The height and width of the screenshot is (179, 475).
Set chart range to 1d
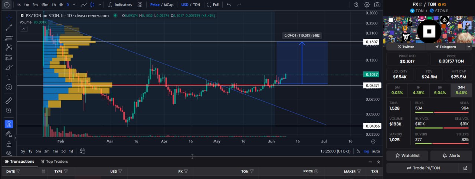point(71,151)
